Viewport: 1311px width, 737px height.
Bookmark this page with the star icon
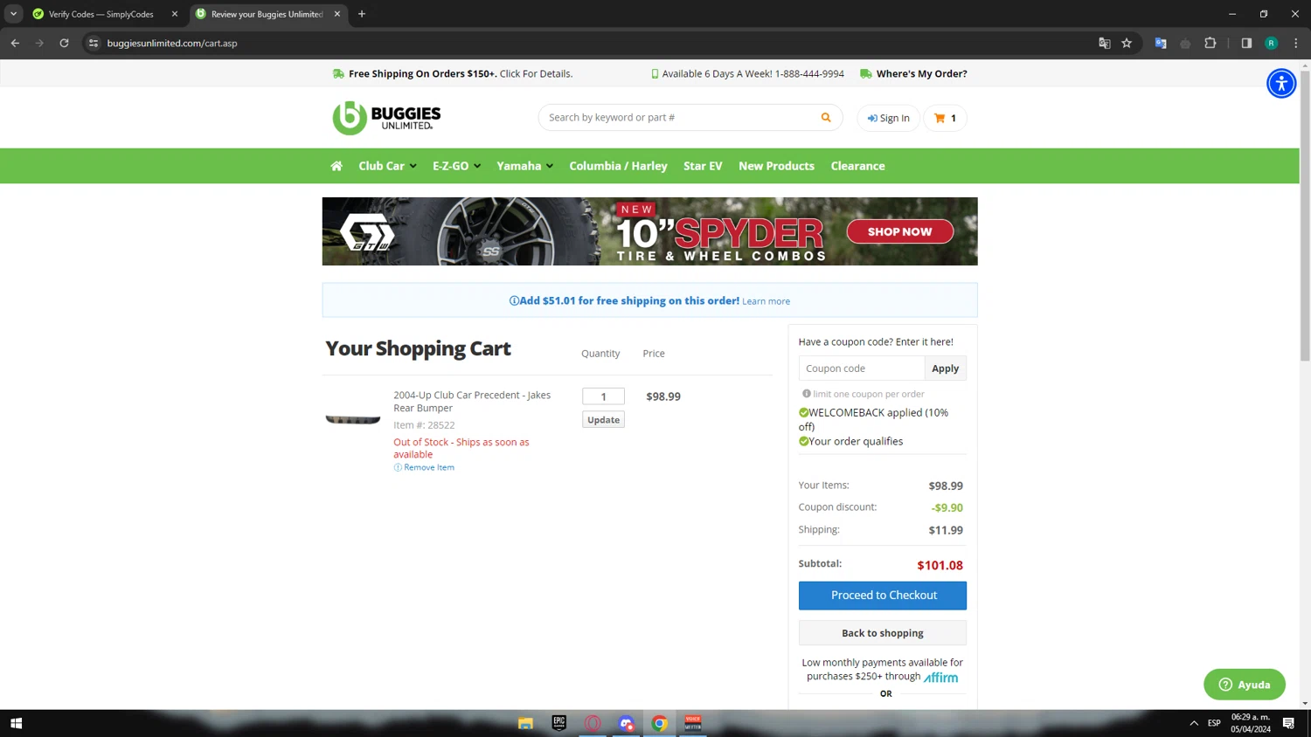1127,43
